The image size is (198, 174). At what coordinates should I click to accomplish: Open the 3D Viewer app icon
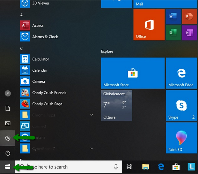(x=25, y=4)
